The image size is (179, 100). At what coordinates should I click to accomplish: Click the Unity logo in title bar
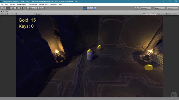point(1,1)
